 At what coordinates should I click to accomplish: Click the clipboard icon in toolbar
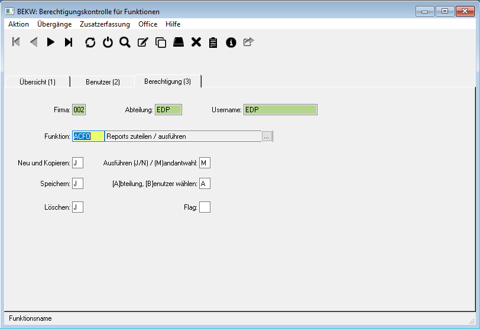(213, 42)
